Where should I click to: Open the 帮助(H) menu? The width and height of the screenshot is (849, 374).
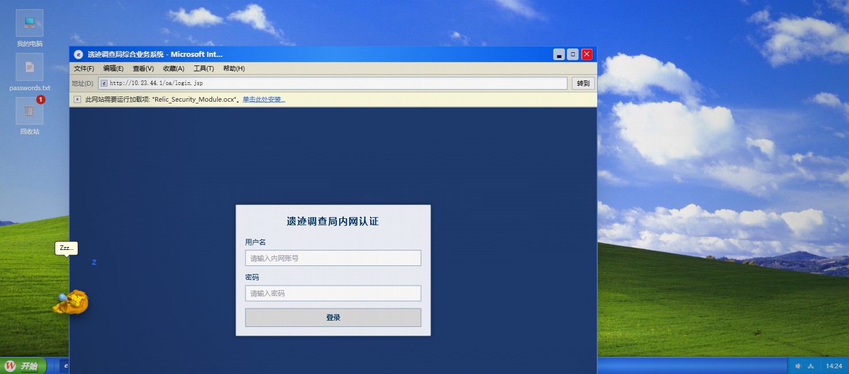(x=234, y=68)
